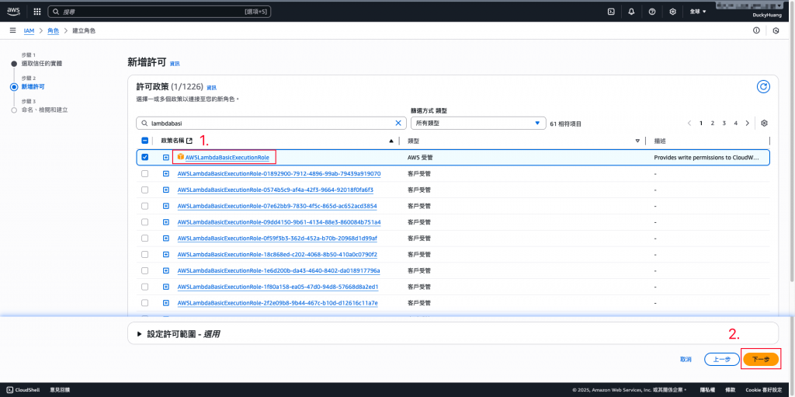Viewport: 795px width, 397px height.
Task: Click 取消 button
Action: point(686,359)
